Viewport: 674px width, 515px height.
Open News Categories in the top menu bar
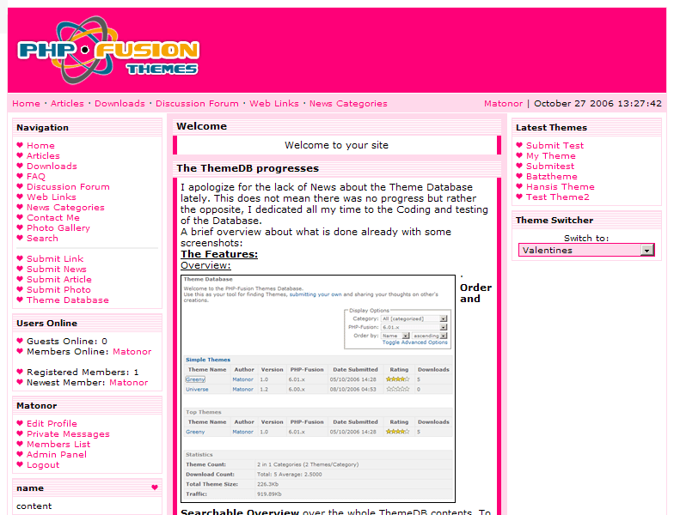click(x=348, y=103)
